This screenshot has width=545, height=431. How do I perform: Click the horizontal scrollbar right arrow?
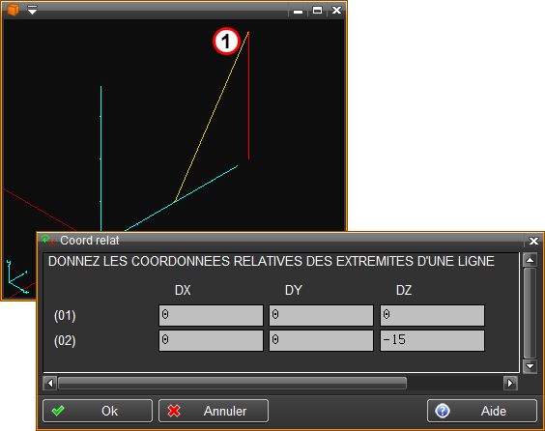click(510, 383)
